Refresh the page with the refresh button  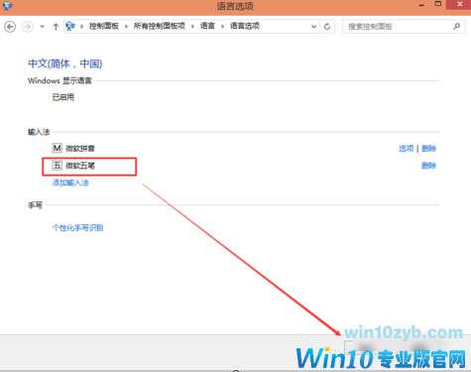tap(327, 27)
